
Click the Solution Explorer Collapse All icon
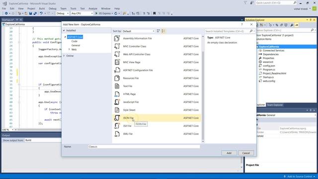point(281,25)
